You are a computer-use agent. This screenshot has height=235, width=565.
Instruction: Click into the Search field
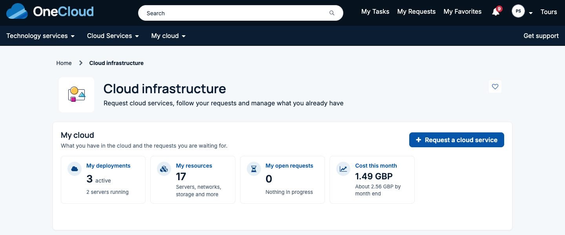tap(241, 13)
